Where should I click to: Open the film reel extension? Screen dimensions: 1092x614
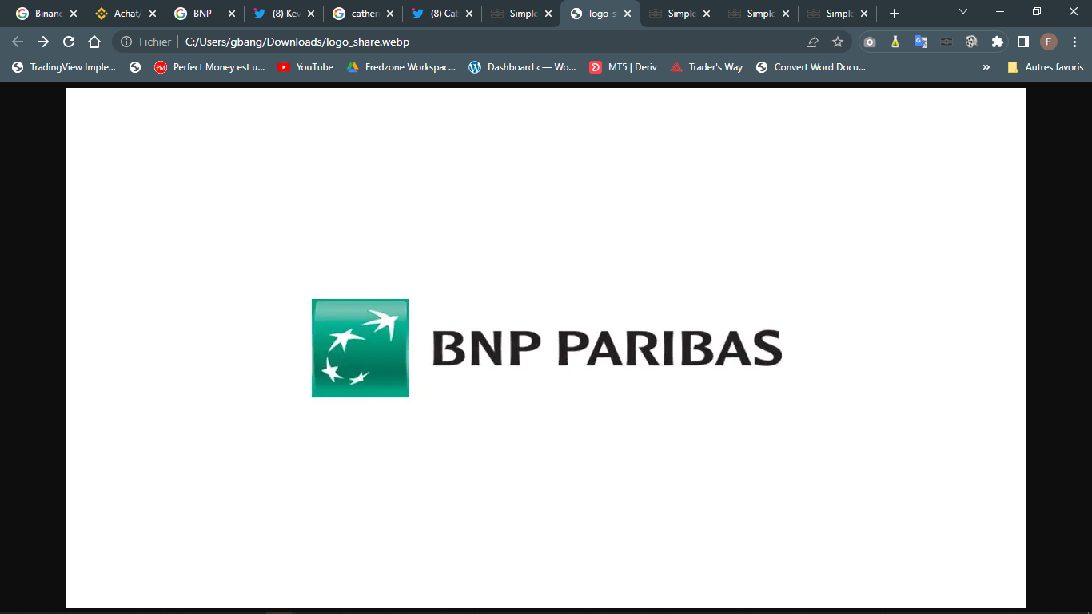pos(972,42)
